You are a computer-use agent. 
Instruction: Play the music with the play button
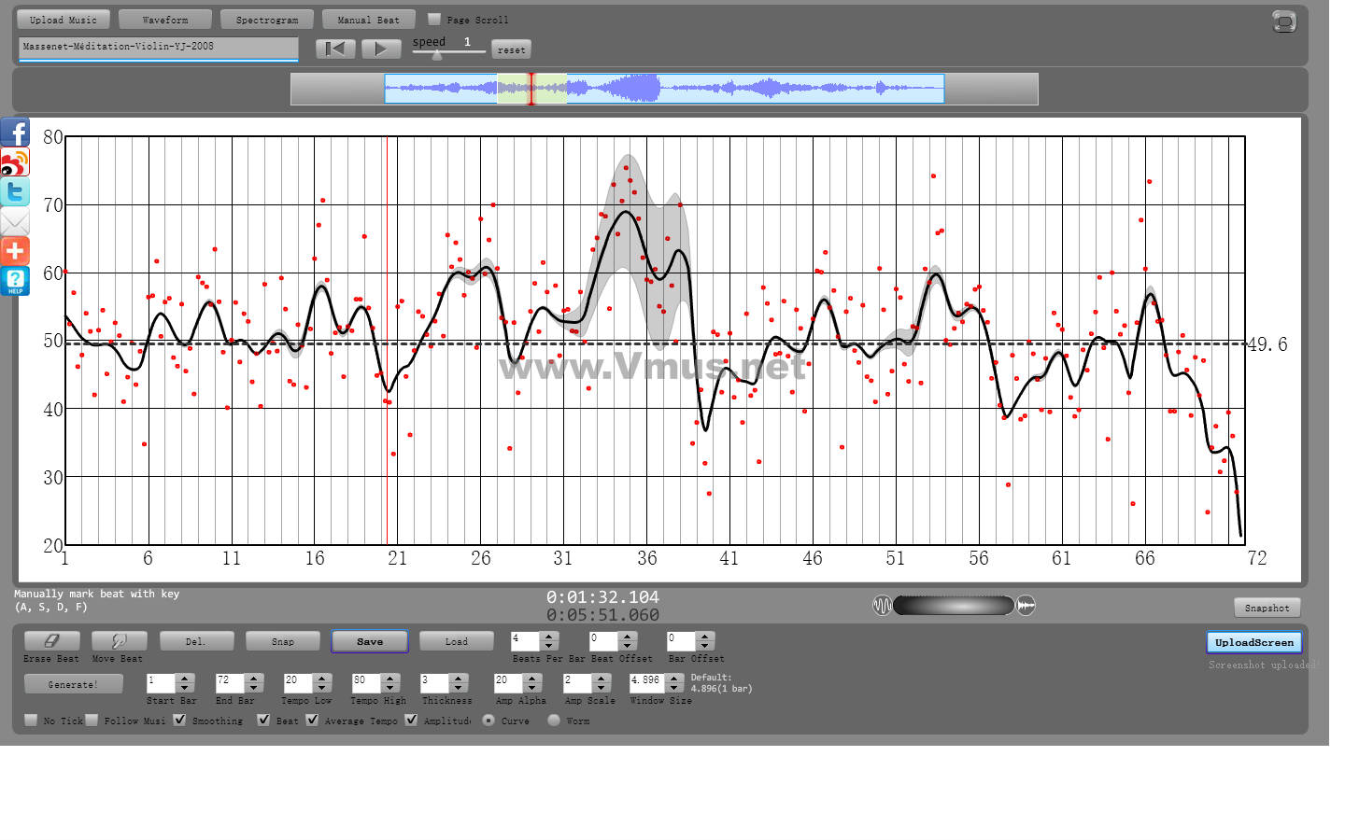pyautogui.click(x=380, y=49)
